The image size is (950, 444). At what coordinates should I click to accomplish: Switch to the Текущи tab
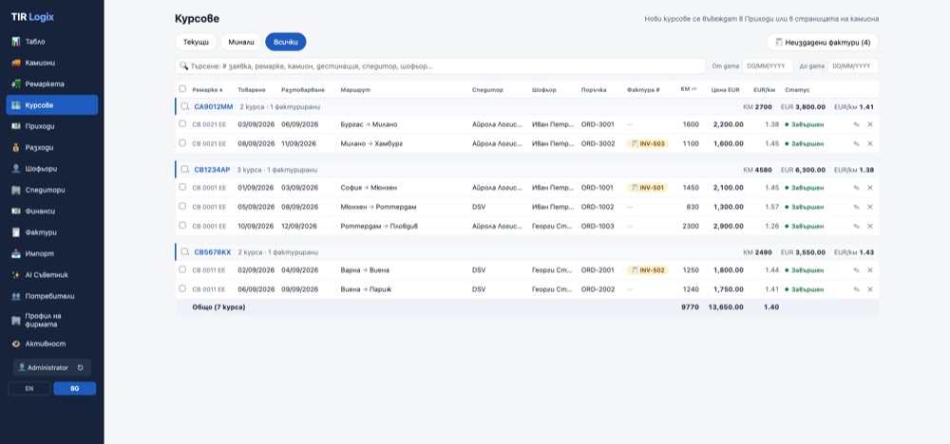coord(196,42)
